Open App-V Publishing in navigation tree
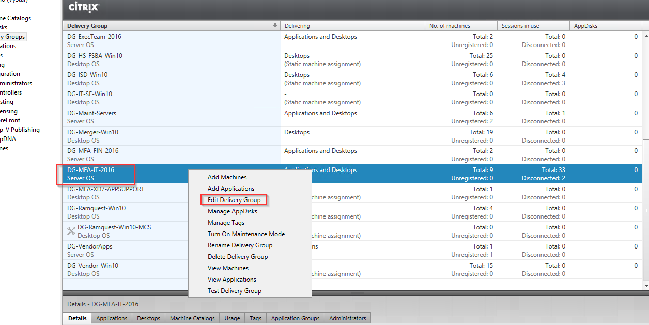 [x=20, y=130]
